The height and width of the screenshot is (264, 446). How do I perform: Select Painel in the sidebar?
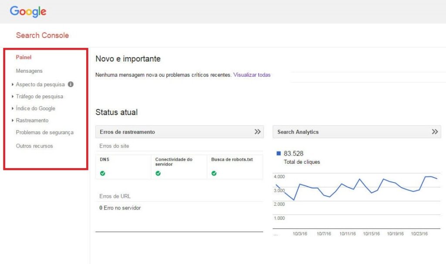24,57
